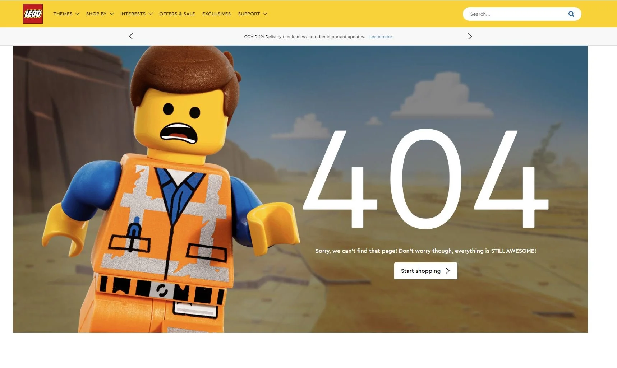
Task: Click the COVID-19 delivery timeframes notice text
Action: click(304, 37)
